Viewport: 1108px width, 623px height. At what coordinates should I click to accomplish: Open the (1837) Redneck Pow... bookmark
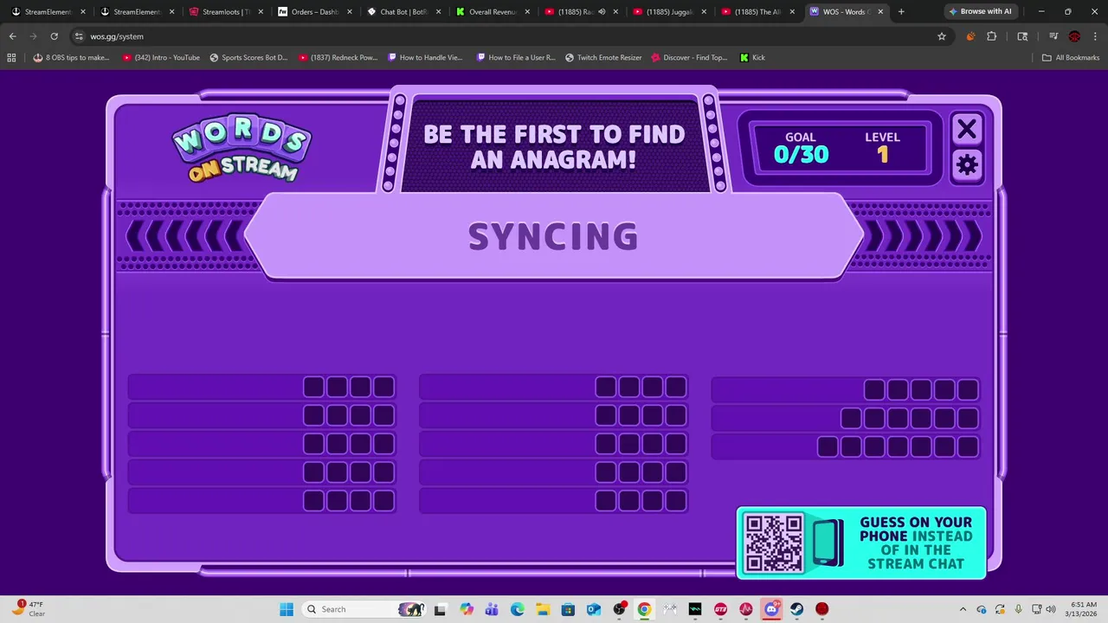click(x=338, y=58)
